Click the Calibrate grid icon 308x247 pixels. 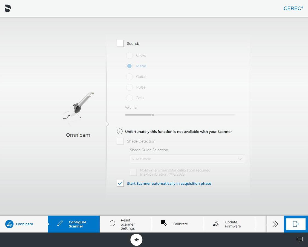164,223
